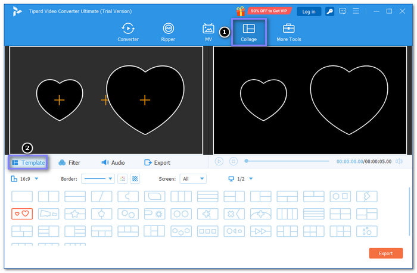The image size is (417, 273).
Task: Select the double arrows template
Action: 261,231
